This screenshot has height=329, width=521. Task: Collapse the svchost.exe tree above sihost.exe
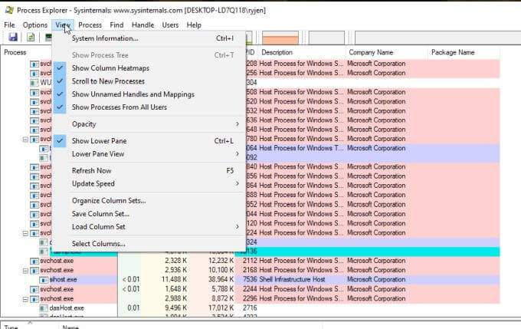(25, 271)
